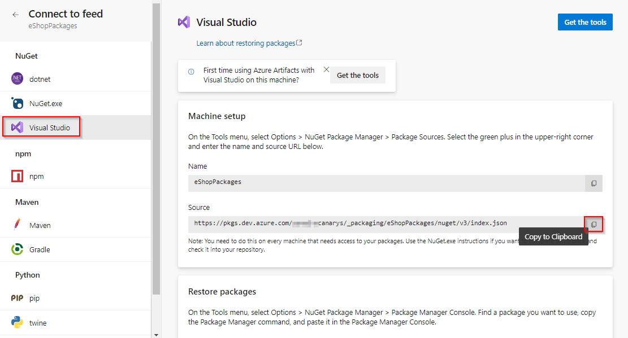Select dotnet in the NuGet list

[x=76, y=79]
